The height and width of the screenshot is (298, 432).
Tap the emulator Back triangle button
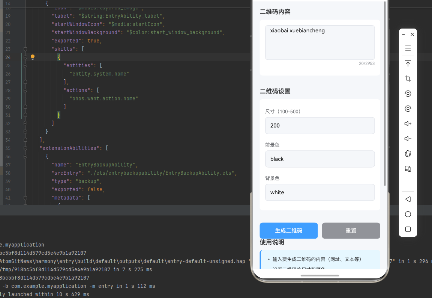pos(408,199)
